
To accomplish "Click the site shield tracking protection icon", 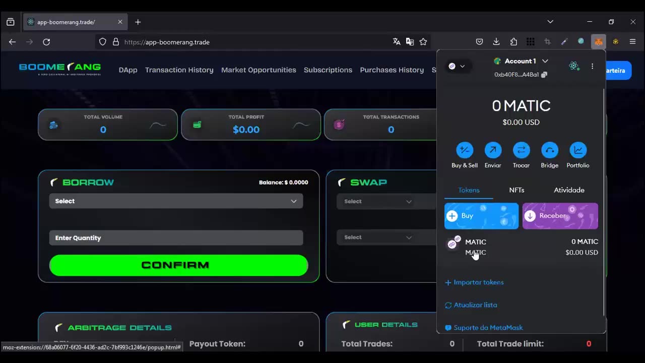I will pyautogui.click(x=103, y=42).
